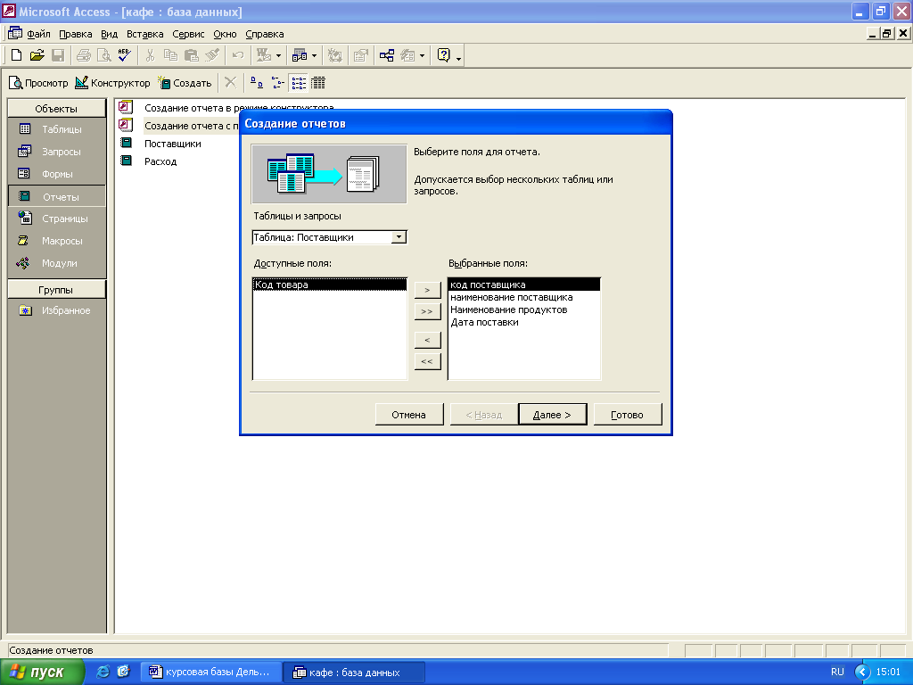This screenshot has height=685, width=913.
Task: Click the Undo arrow icon
Action: coord(237,55)
